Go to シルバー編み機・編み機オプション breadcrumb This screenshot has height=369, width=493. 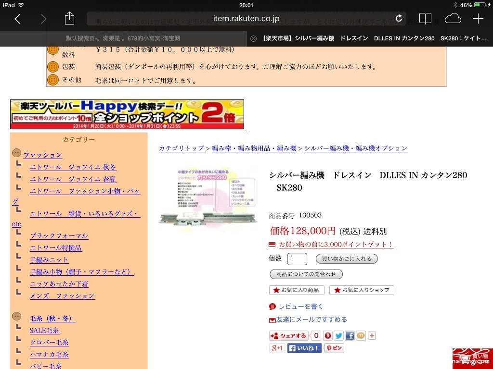tap(356, 148)
